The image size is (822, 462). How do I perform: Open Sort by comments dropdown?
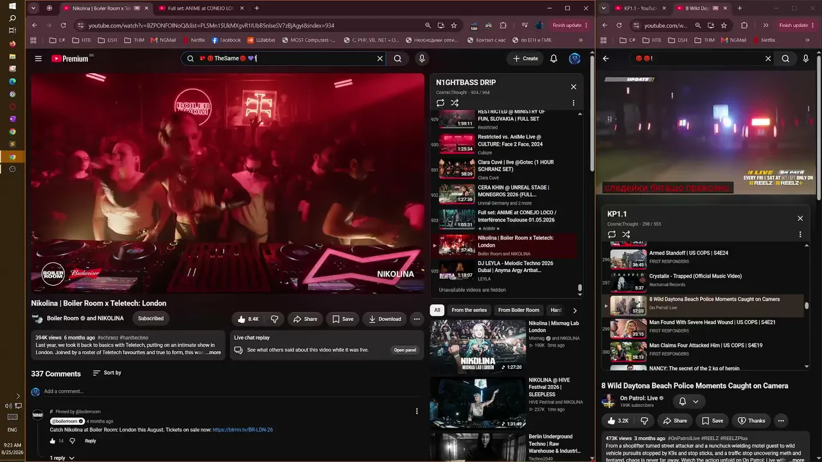107,373
